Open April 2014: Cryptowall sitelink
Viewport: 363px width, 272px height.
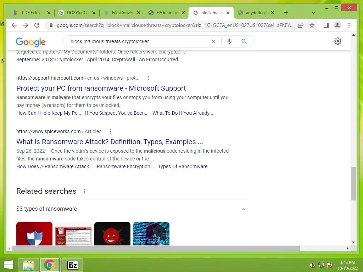(111, 59)
